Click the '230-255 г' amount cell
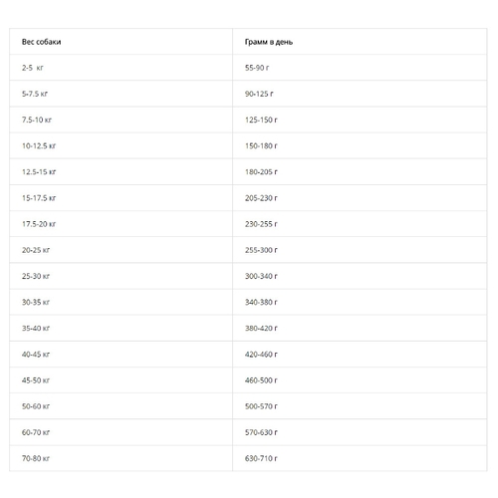 pyautogui.click(x=261, y=224)
